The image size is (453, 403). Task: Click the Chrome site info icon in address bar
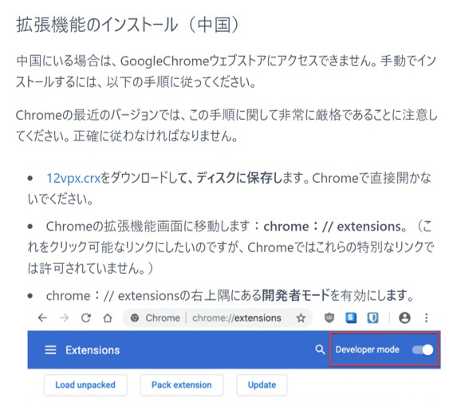[134, 318]
